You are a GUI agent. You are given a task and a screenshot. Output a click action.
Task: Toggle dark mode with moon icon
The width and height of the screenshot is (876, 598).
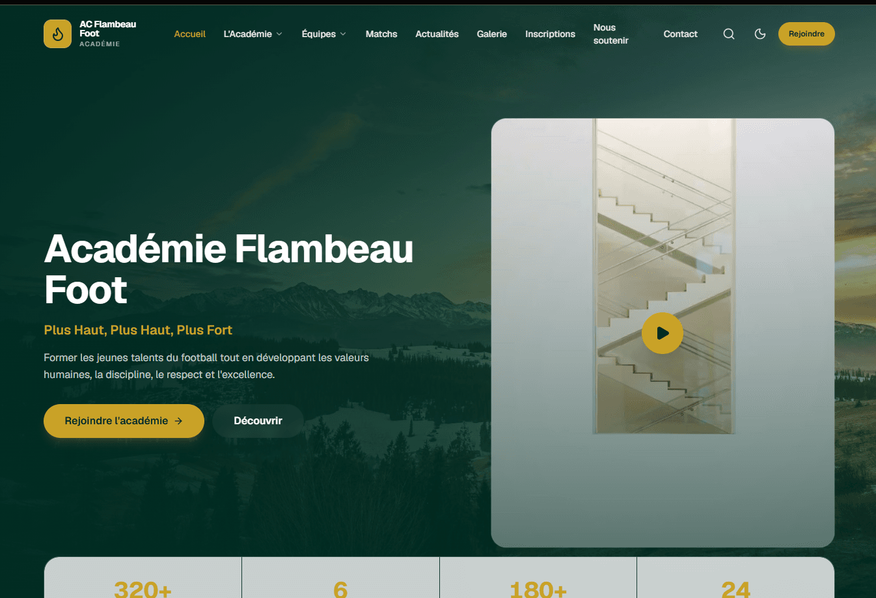pyautogui.click(x=760, y=34)
